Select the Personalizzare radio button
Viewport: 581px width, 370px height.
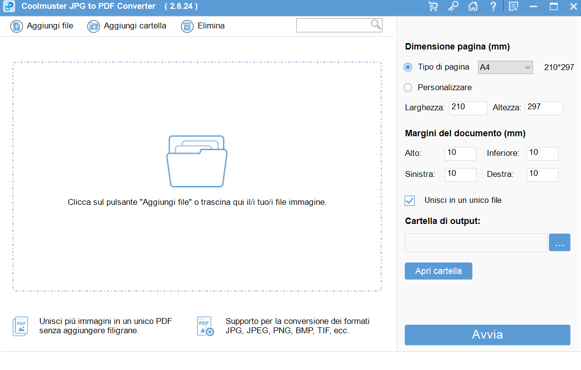point(408,88)
